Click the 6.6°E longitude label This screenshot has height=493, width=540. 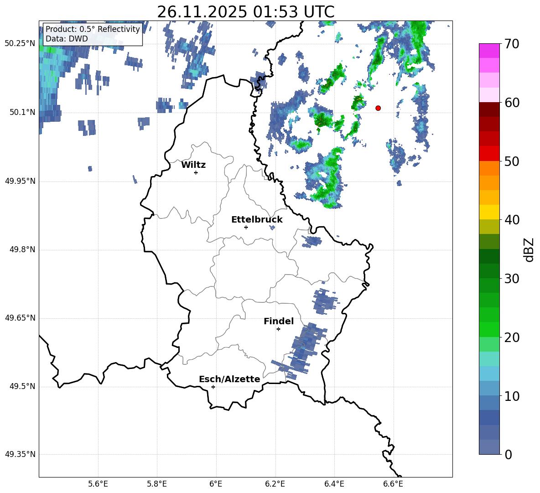click(x=393, y=484)
